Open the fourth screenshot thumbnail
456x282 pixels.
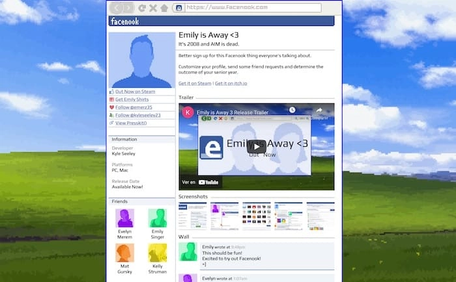coord(289,216)
